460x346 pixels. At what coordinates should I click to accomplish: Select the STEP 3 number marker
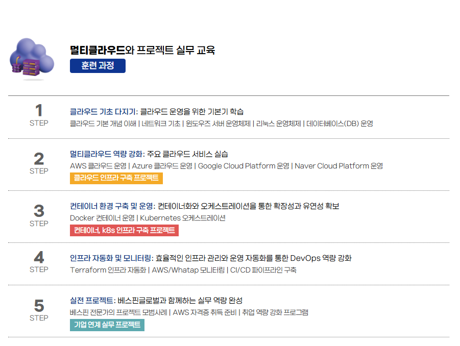pos(39,215)
